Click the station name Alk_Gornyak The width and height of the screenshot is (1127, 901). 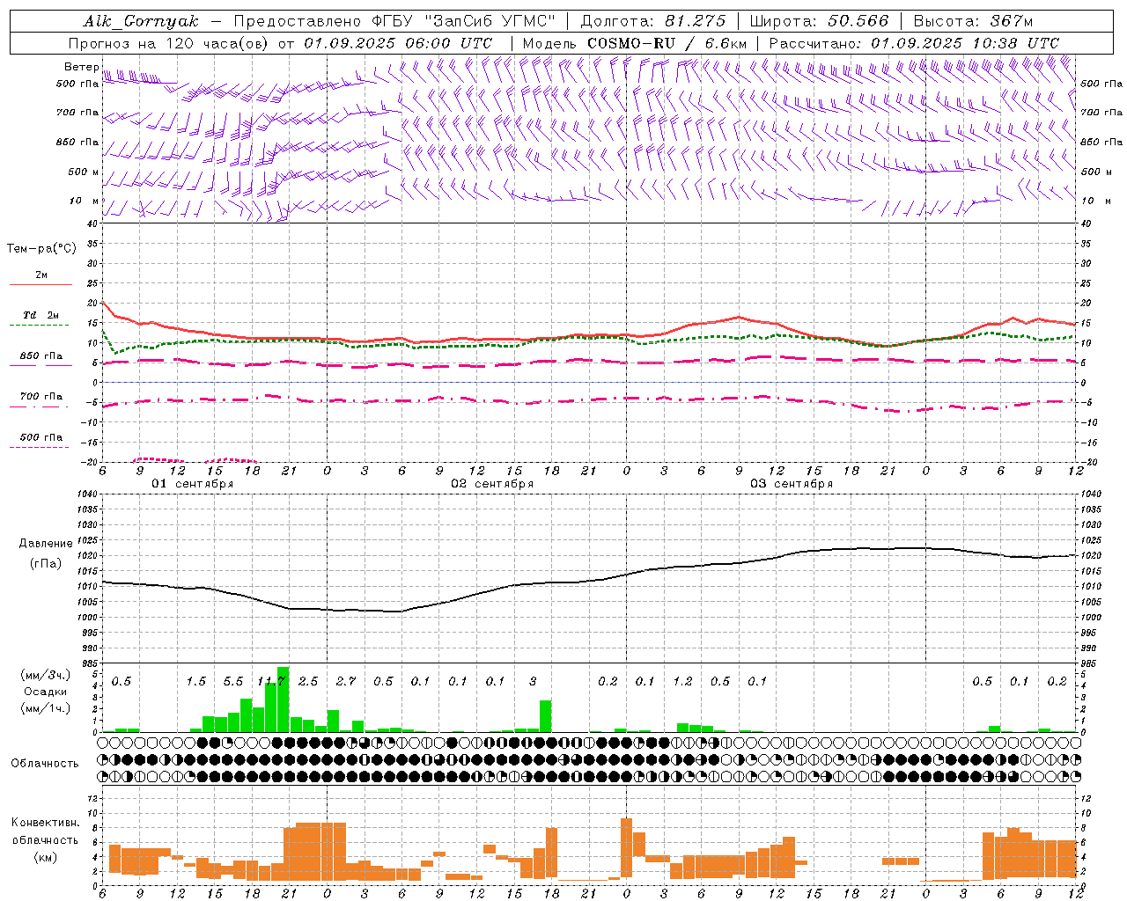click(x=141, y=21)
